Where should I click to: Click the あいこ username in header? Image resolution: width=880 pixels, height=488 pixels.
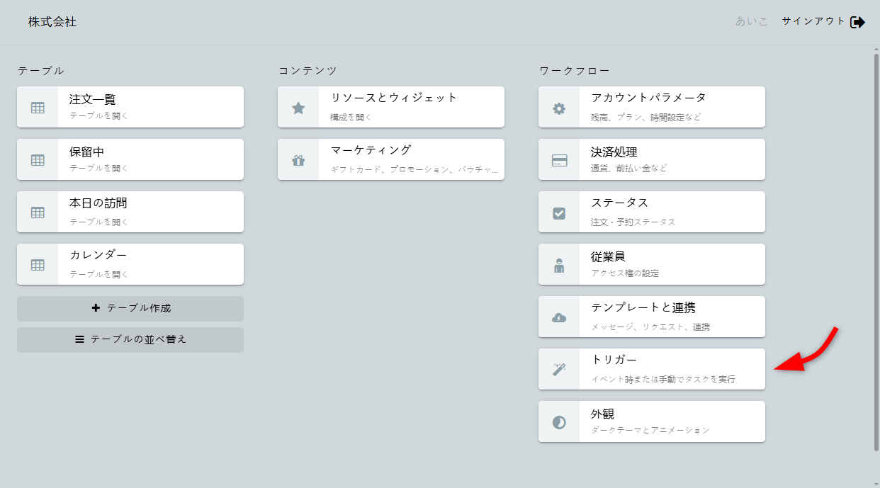pos(751,21)
